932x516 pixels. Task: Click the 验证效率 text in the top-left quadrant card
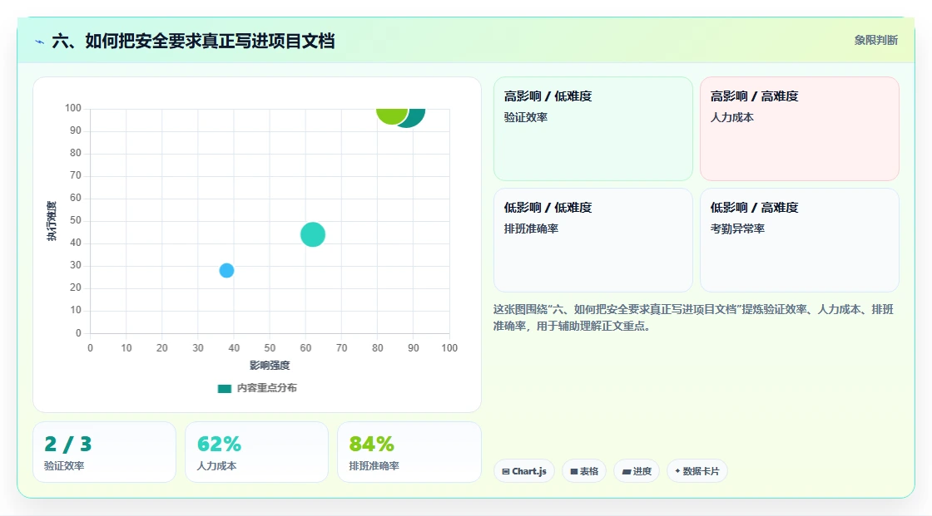(x=525, y=117)
